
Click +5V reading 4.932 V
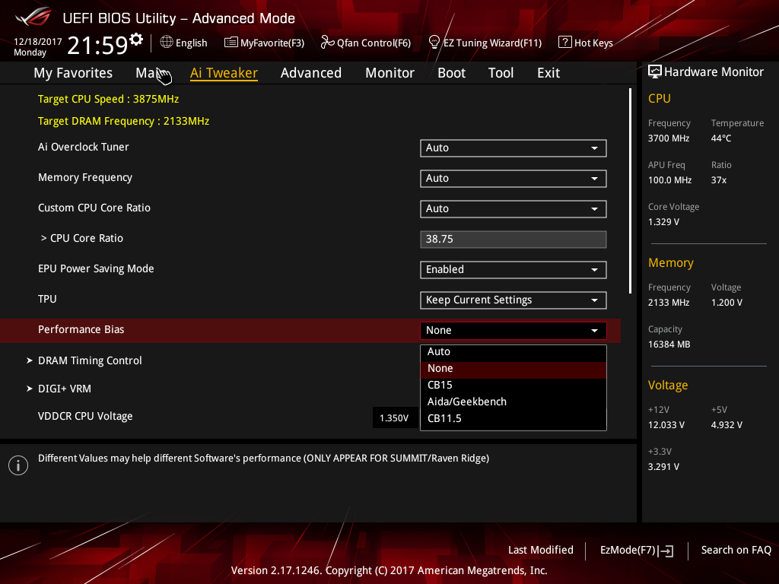click(727, 425)
